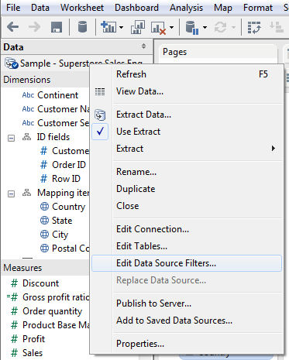The height and width of the screenshot is (360, 289).
Task: Choose Add to Saved Data Sources
Action: coord(187,321)
